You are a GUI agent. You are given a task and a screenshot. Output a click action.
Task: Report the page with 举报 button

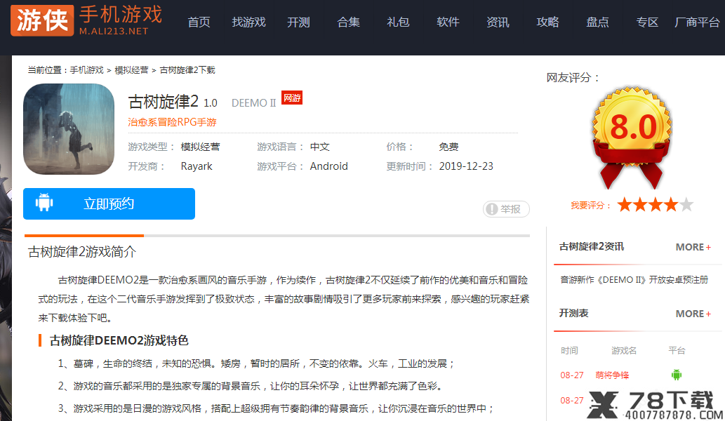(506, 209)
